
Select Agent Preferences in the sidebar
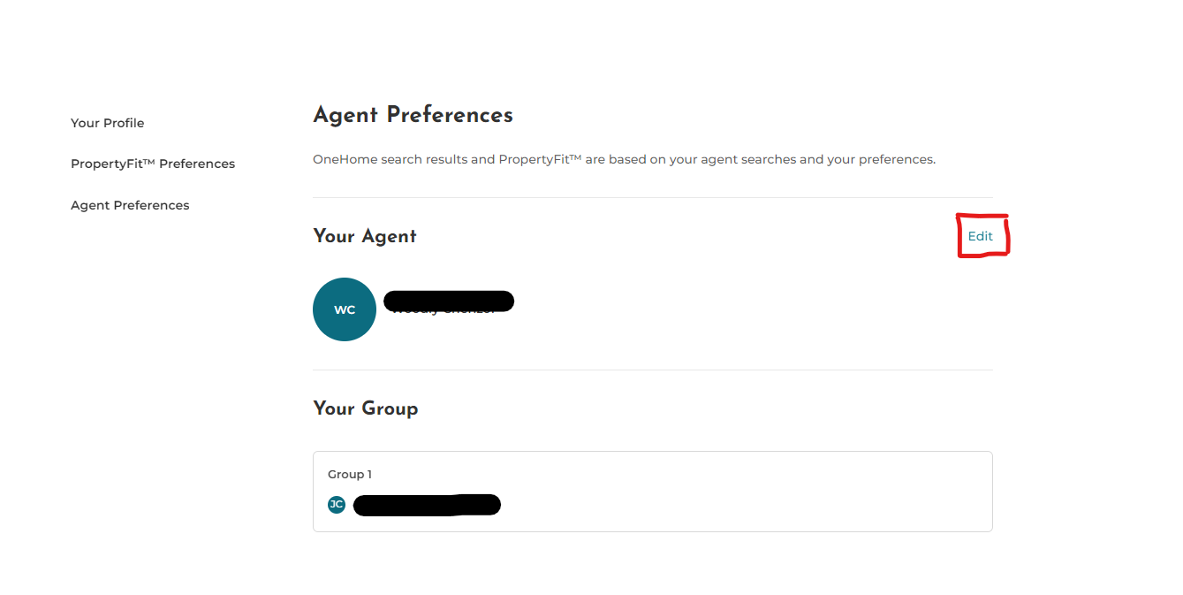(x=130, y=205)
